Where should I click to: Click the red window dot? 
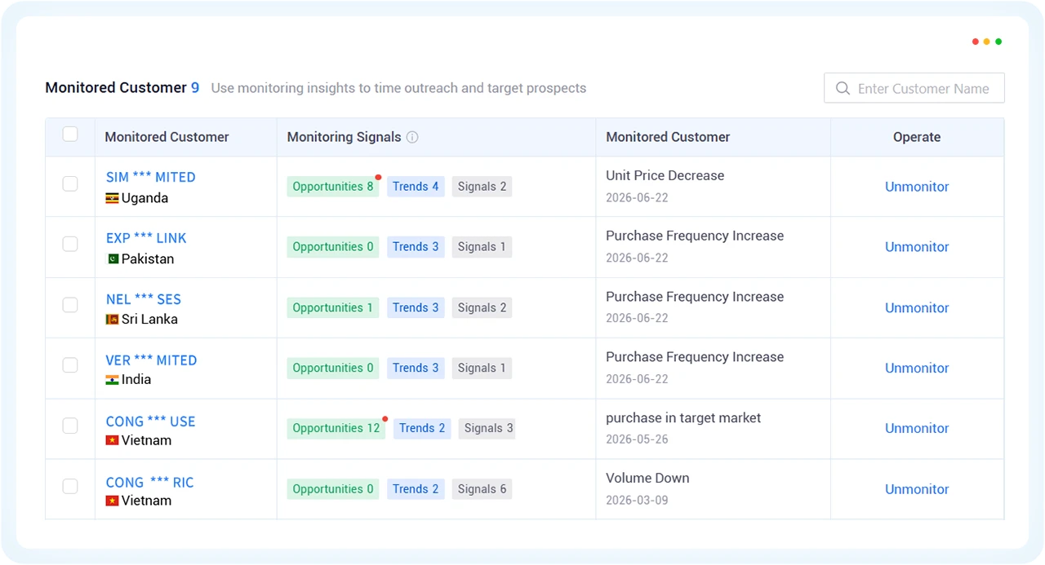[x=976, y=42]
